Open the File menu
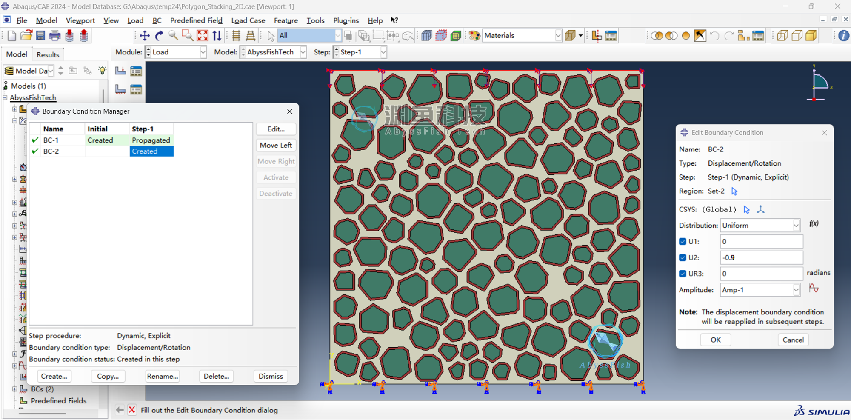The width and height of the screenshot is (851, 420). pos(22,20)
